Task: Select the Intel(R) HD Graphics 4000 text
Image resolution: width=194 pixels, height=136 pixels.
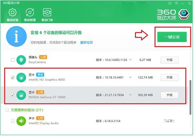Action: click(46, 80)
